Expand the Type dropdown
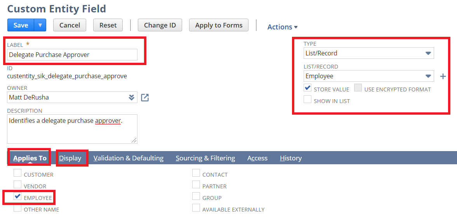The image size is (457, 222). coord(428,53)
